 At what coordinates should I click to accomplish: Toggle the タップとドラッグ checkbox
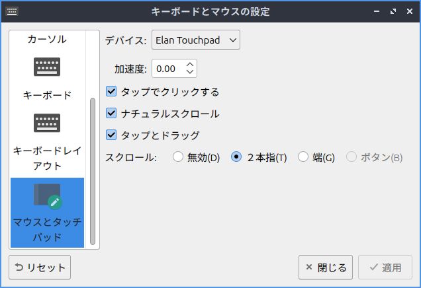pos(111,135)
